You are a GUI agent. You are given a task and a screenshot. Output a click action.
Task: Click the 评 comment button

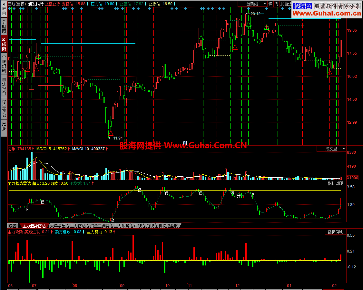(270, 4)
